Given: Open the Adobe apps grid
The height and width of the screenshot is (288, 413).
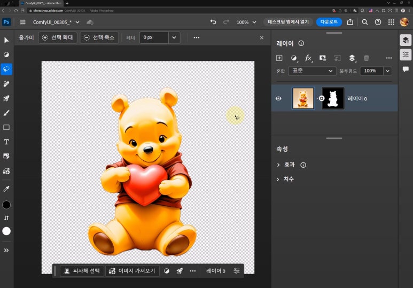Looking at the screenshot, I should click(x=391, y=22).
